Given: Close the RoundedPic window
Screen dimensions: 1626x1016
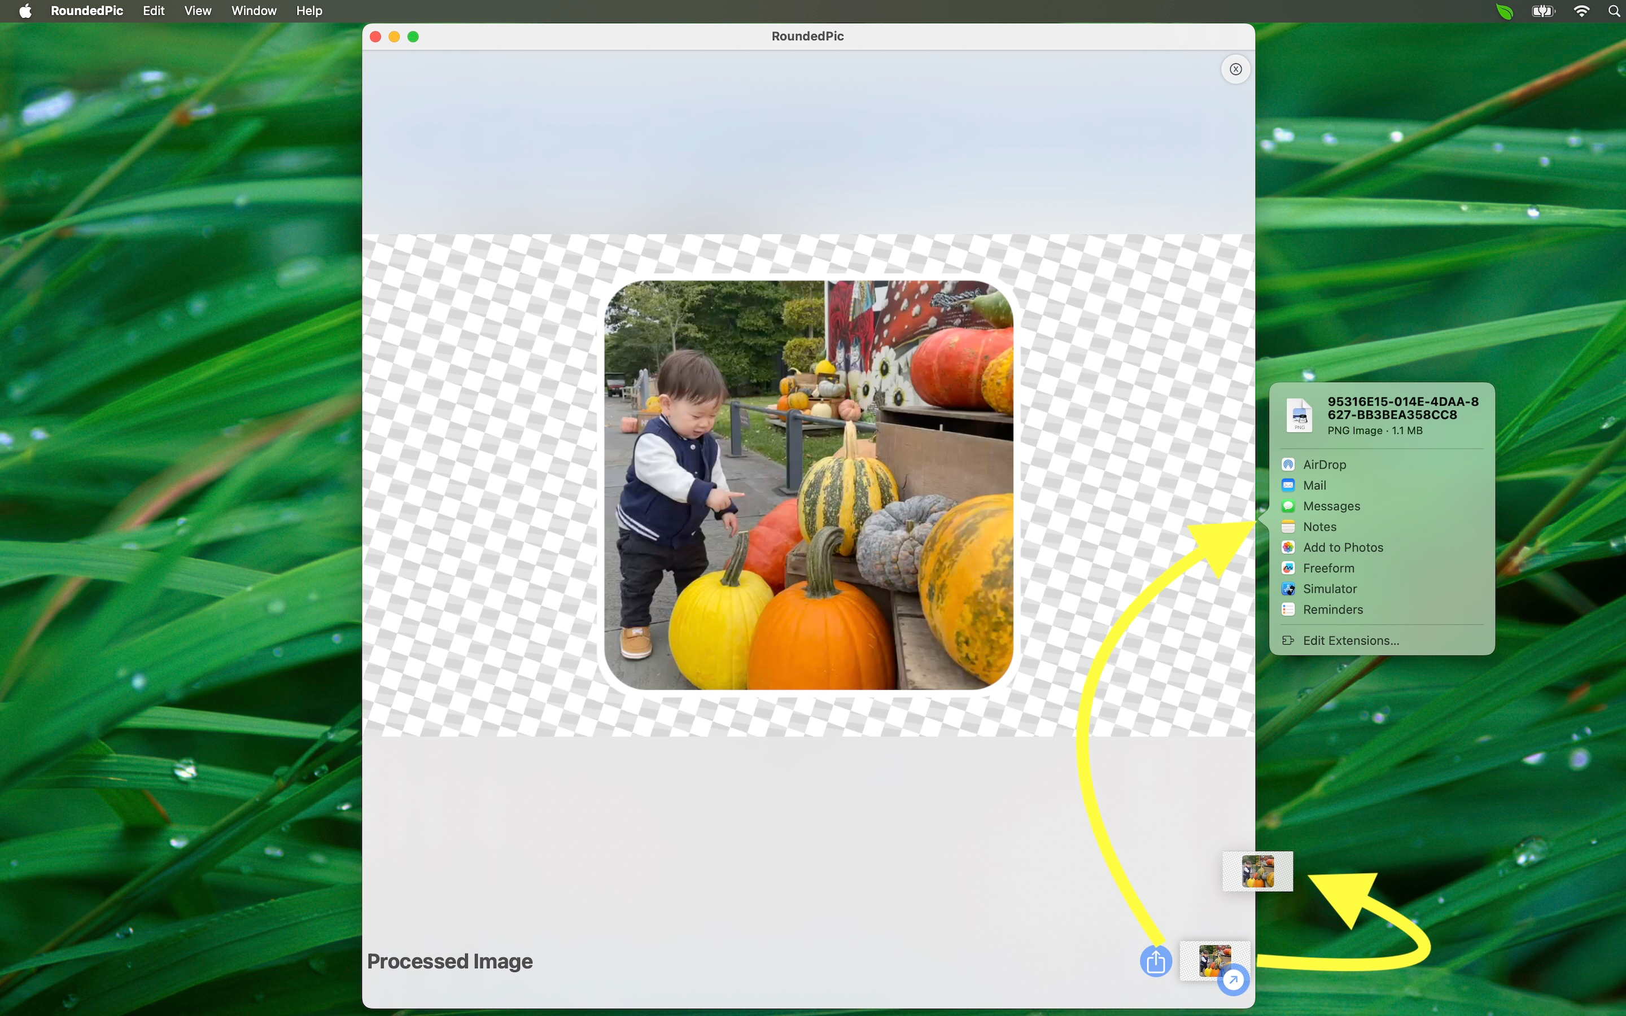Looking at the screenshot, I should [x=375, y=36].
